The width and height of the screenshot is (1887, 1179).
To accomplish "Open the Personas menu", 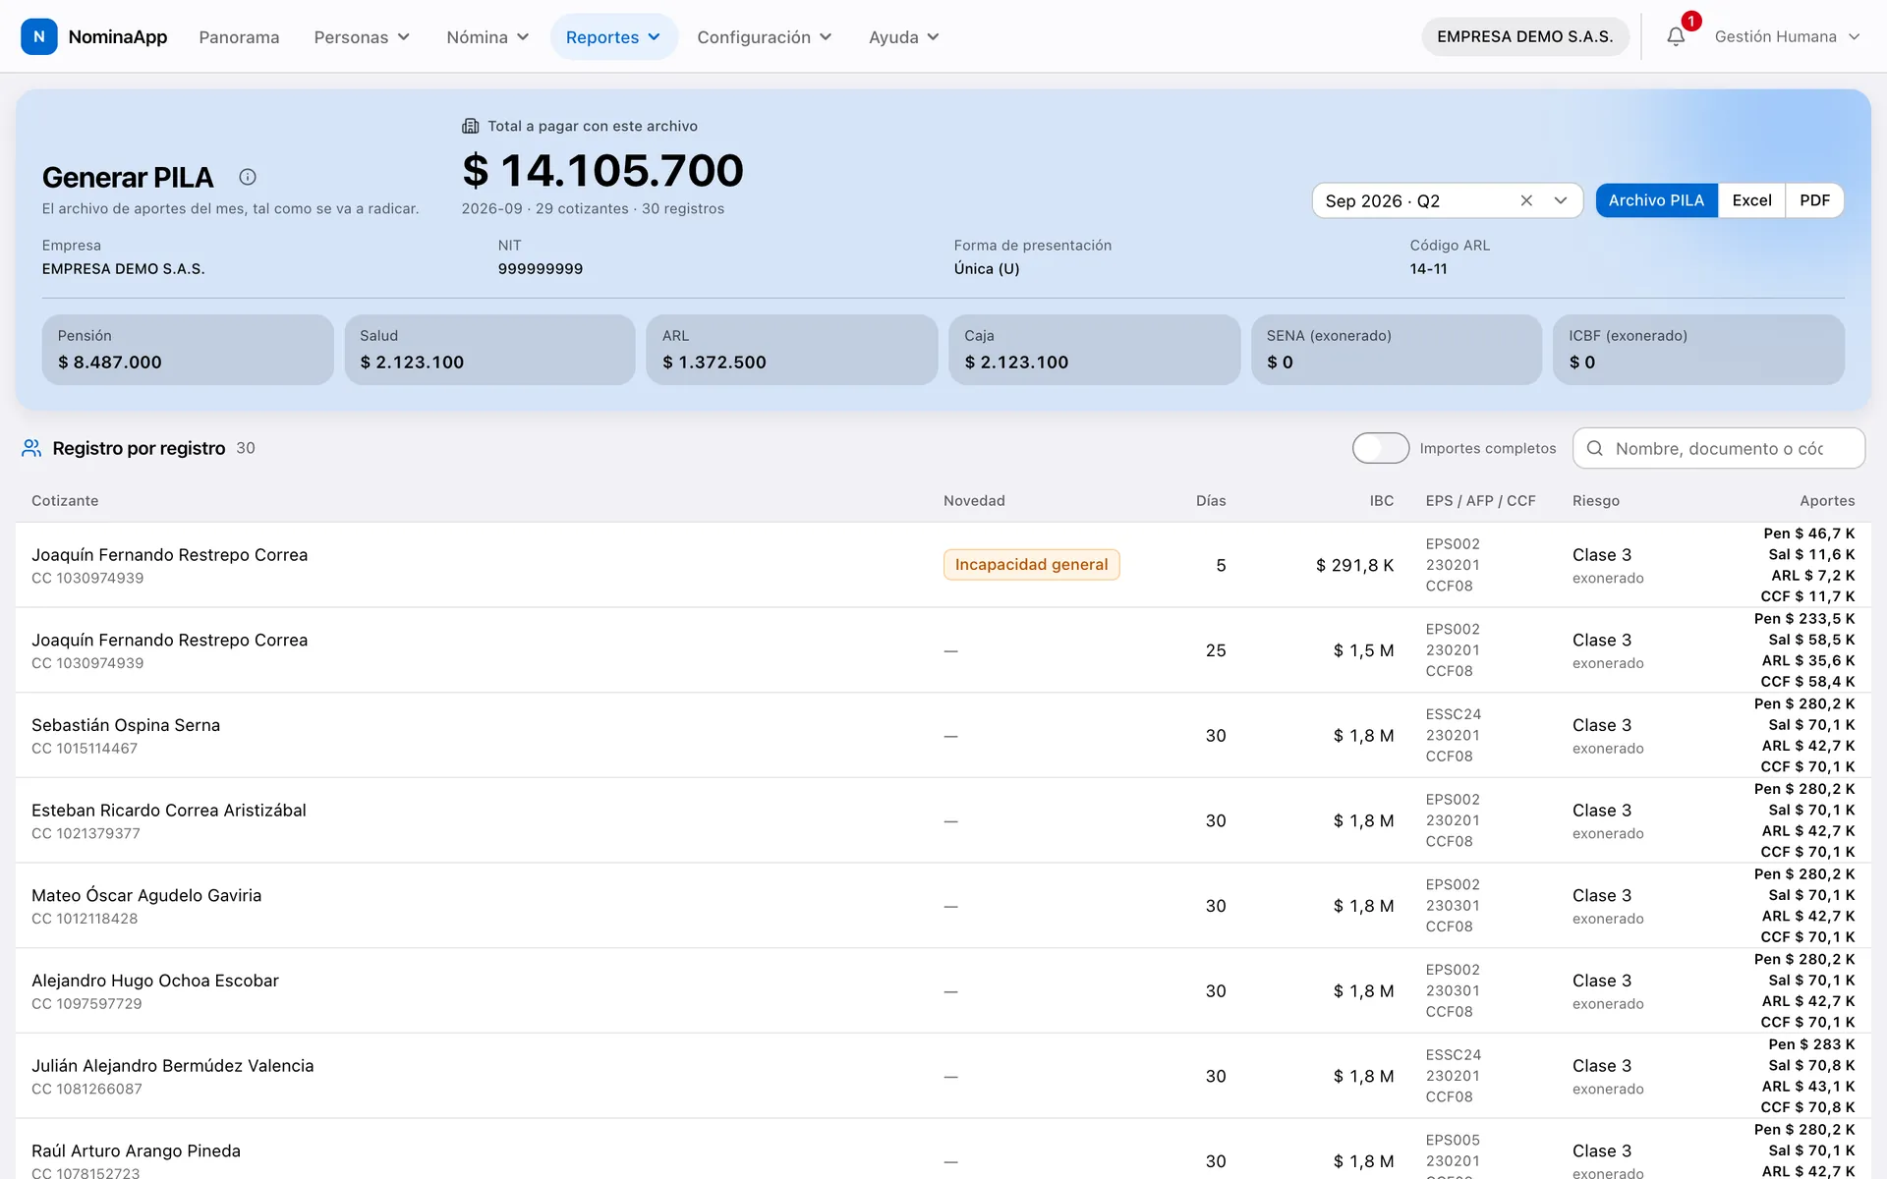I will pos(362,36).
